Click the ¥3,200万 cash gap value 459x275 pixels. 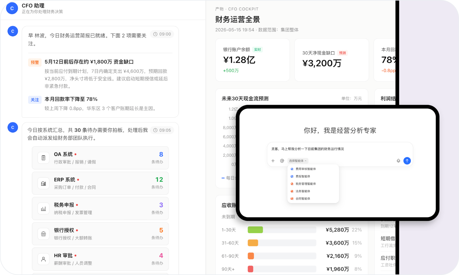[x=322, y=63]
